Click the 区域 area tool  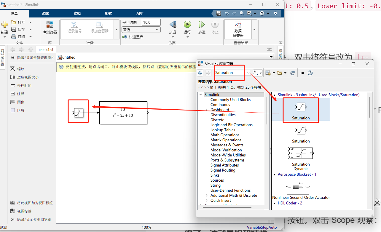click(x=13, y=110)
